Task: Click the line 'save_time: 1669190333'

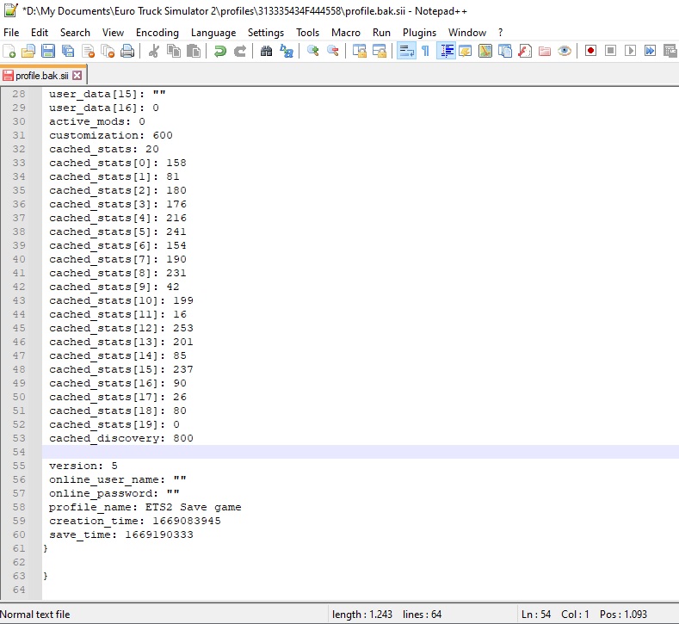Action: pyautogui.click(x=121, y=534)
